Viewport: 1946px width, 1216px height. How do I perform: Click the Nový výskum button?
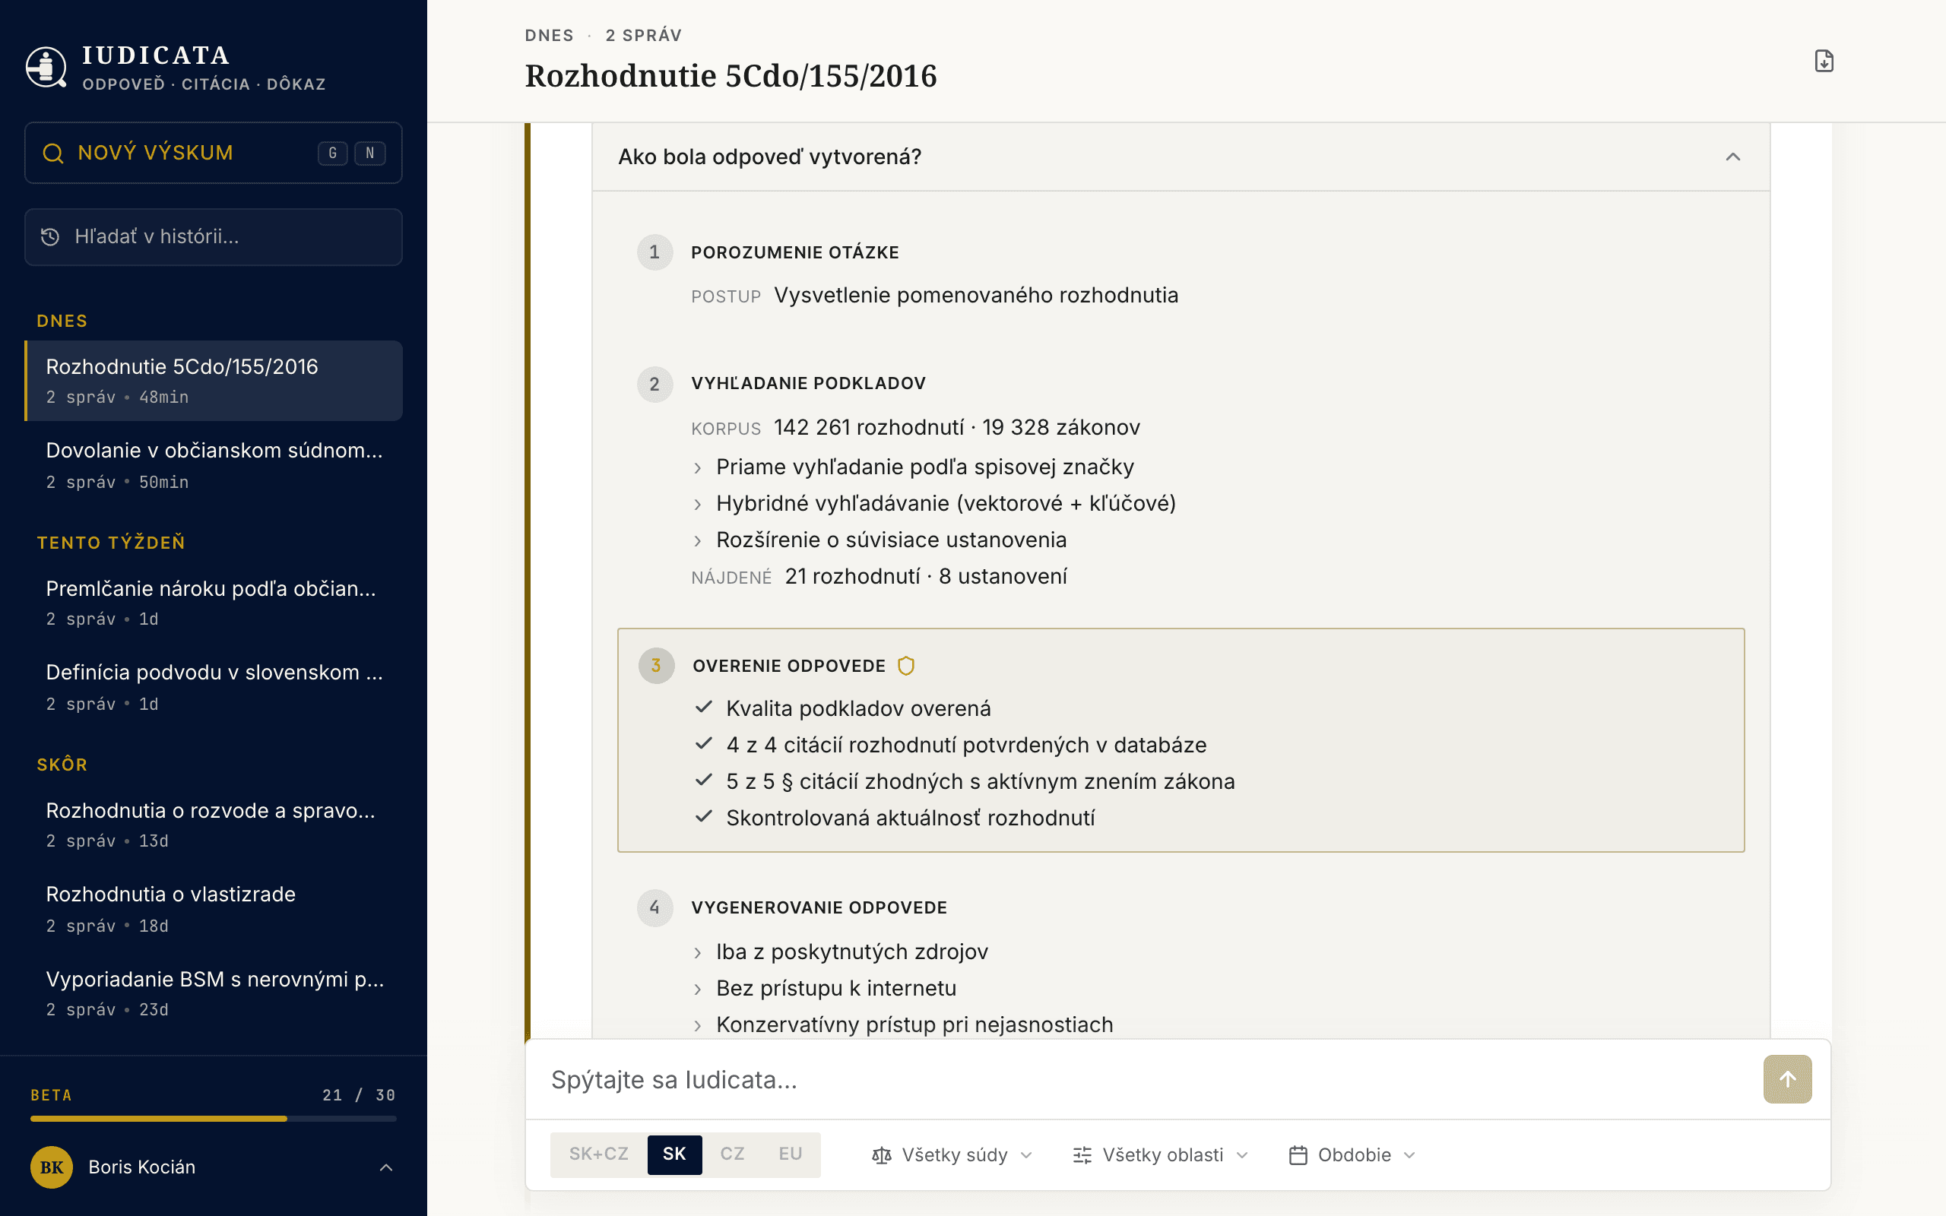click(x=214, y=153)
